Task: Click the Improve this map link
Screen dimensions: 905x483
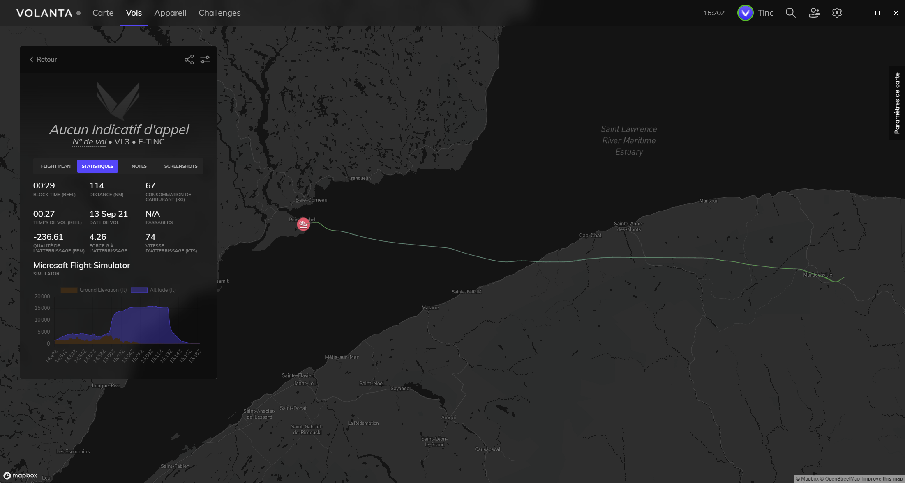Action: (x=882, y=479)
